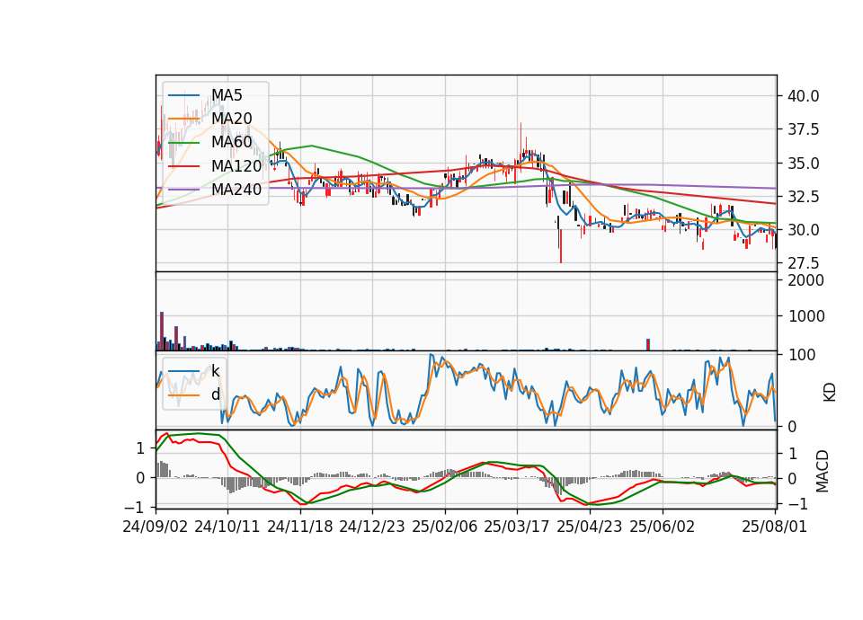Click the purple MA240 line sample in legend
The image size is (863, 620).
(183, 190)
